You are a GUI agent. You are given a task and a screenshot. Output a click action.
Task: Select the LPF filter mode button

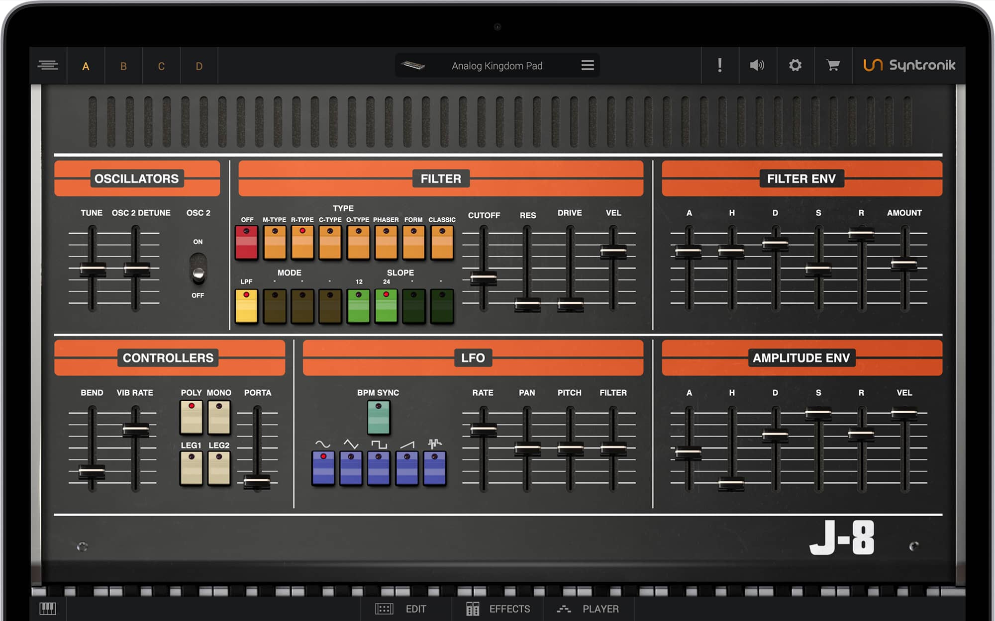coord(246,306)
